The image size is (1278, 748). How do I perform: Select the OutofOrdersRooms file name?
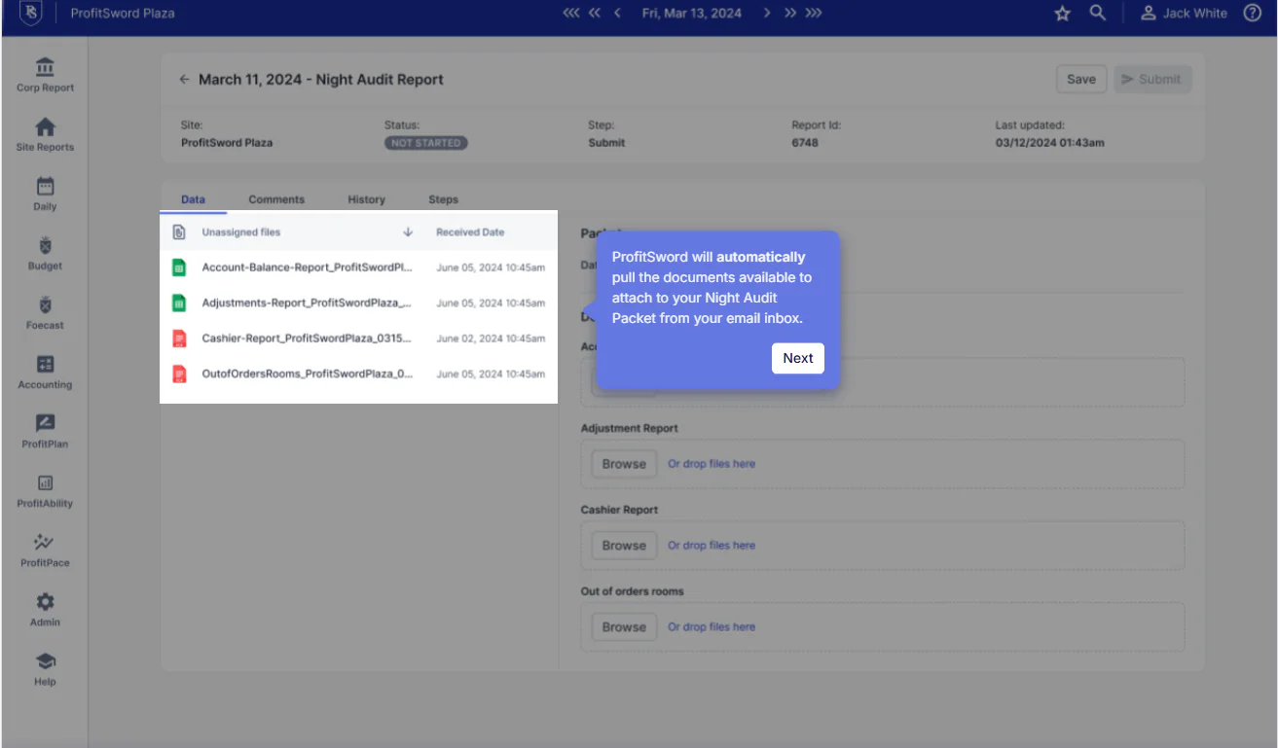[307, 374]
